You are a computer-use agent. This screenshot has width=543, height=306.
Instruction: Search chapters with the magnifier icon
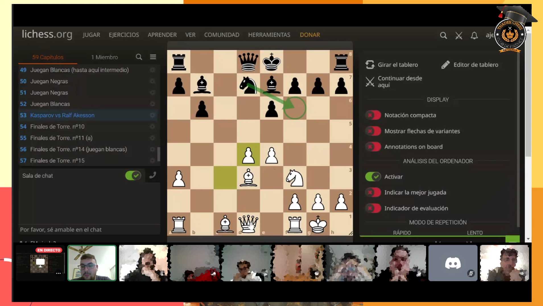(x=139, y=57)
